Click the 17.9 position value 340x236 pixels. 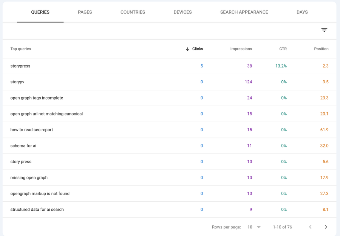click(x=324, y=178)
